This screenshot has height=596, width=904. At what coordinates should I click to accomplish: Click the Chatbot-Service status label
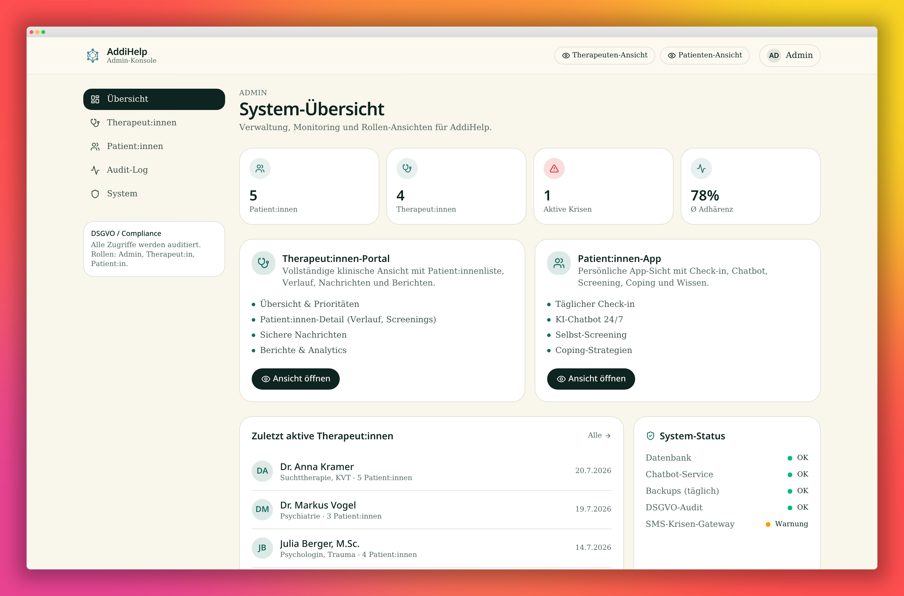[679, 475]
